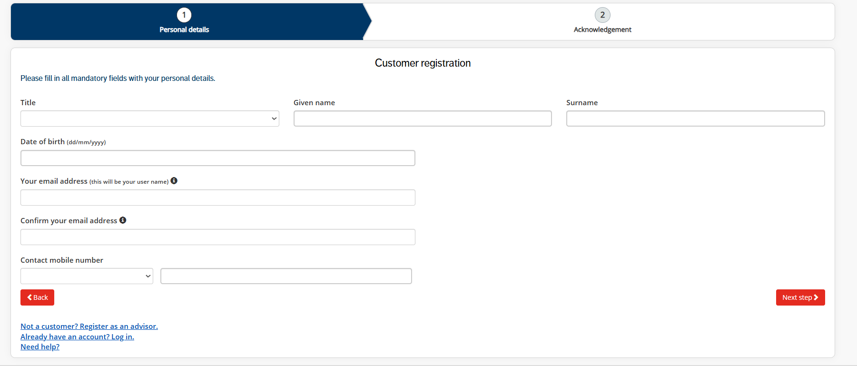Select the Surname input field
This screenshot has width=857, height=366.
[695, 119]
